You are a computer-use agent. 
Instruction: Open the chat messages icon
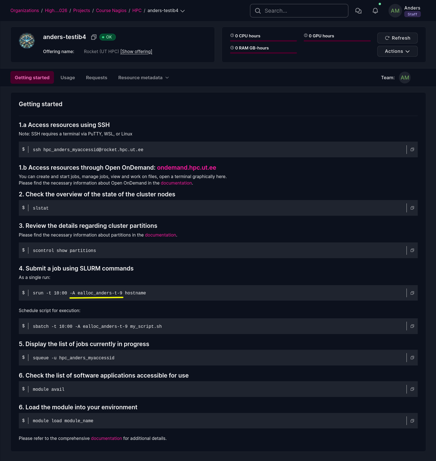click(x=358, y=11)
